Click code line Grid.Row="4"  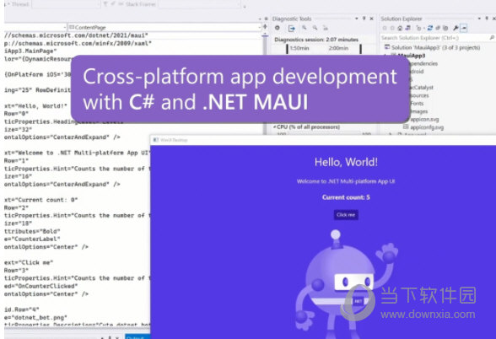click(22, 309)
